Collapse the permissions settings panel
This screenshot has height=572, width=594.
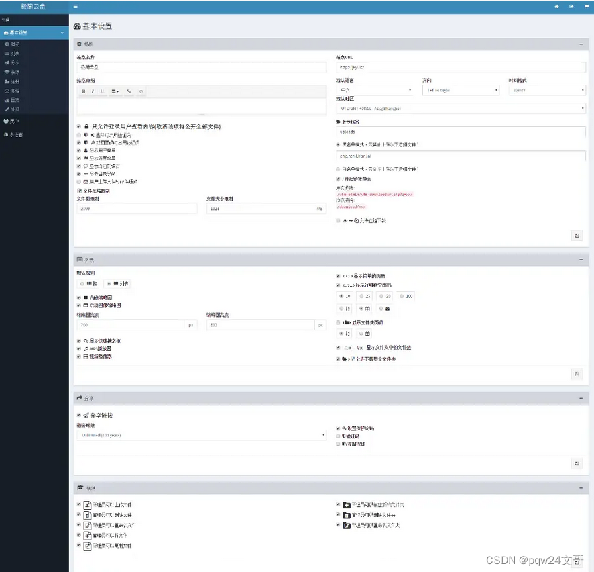[581, 488]
